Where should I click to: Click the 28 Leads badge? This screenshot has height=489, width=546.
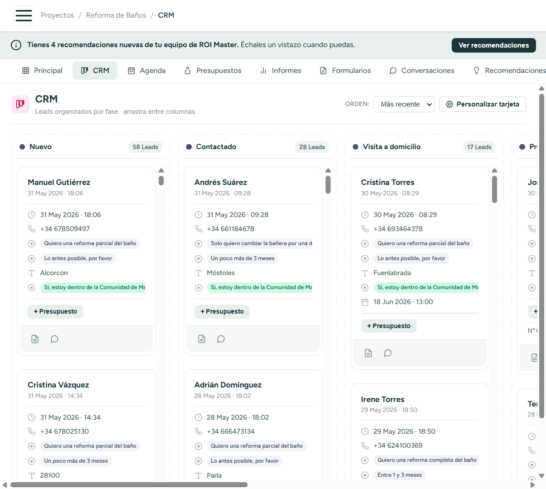point(312,147)
